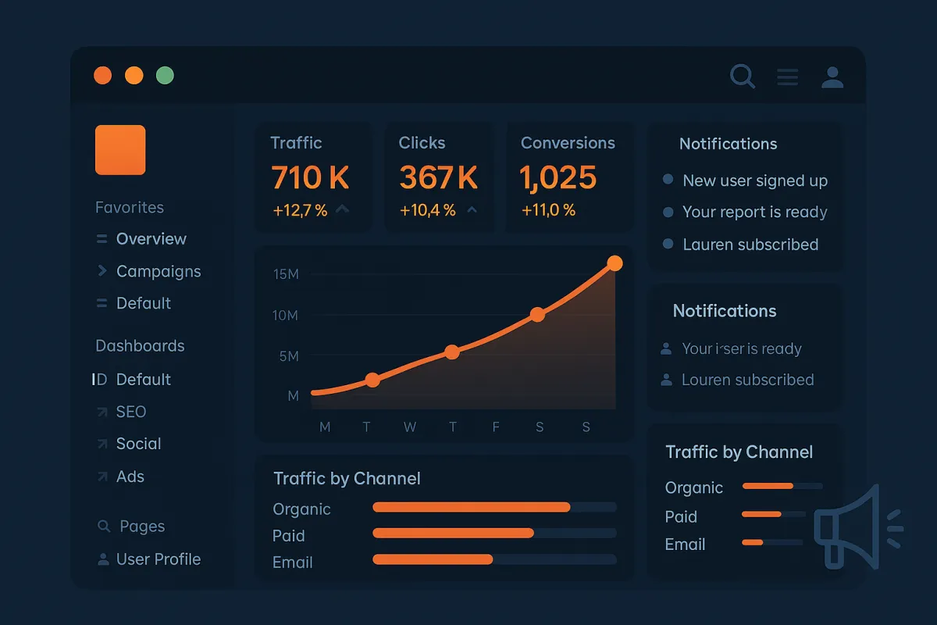Click the first Tuesday data point on line chart
Image resolution: width=937 pixels, height=625 pixels.
(372, 380)
